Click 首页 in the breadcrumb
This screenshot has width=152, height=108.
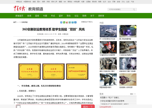[x=15, y=22]
